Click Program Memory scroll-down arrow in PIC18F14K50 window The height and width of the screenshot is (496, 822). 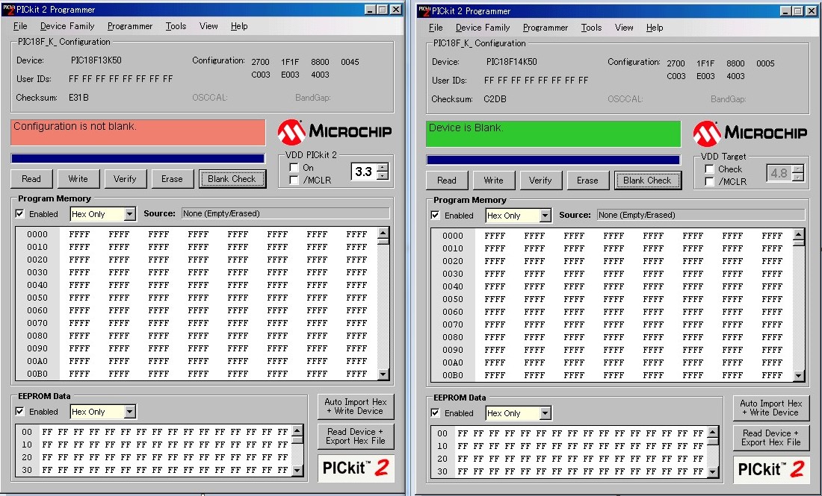[x=799, y=376]
